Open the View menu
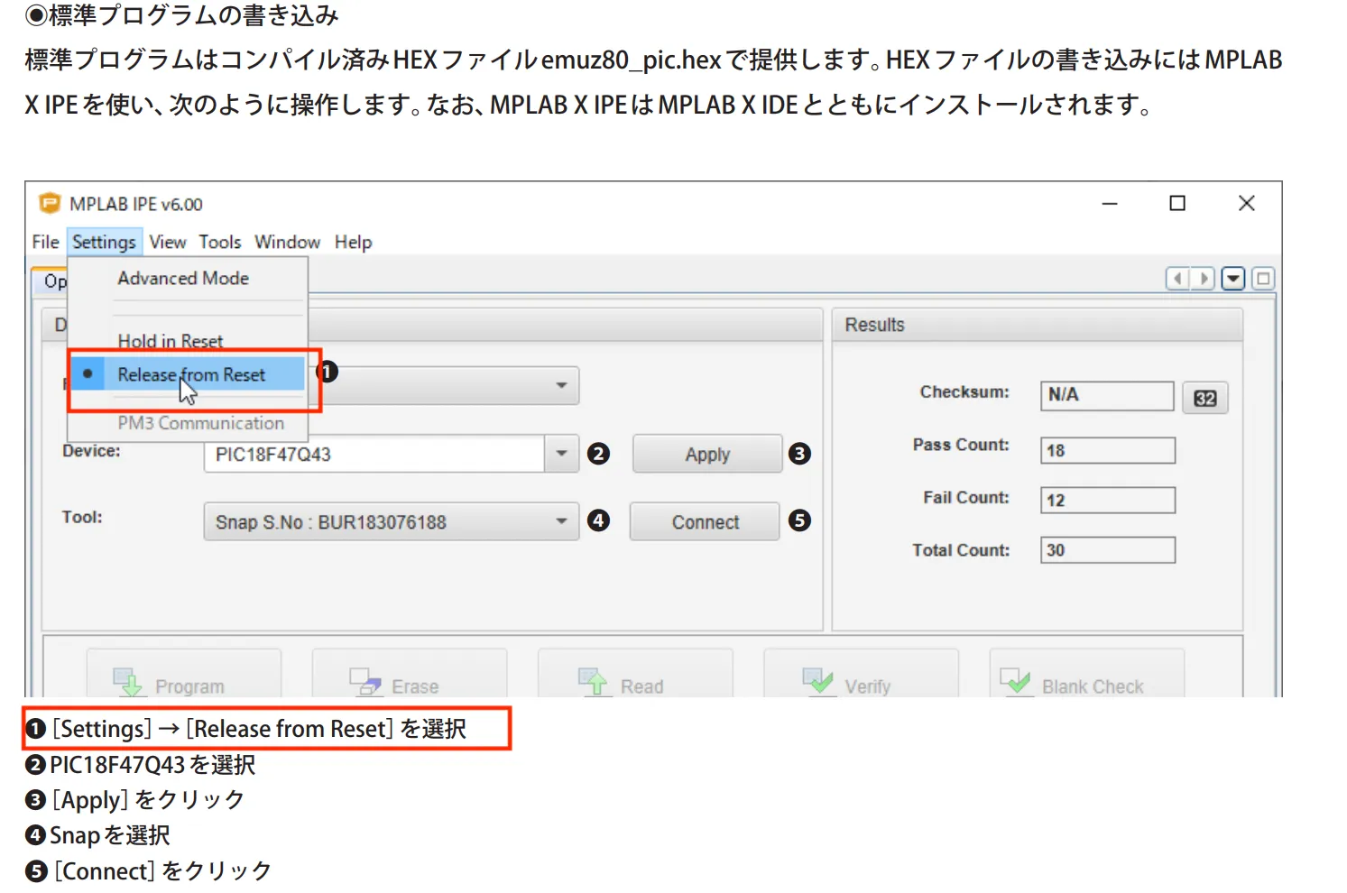 click(168, 242)
